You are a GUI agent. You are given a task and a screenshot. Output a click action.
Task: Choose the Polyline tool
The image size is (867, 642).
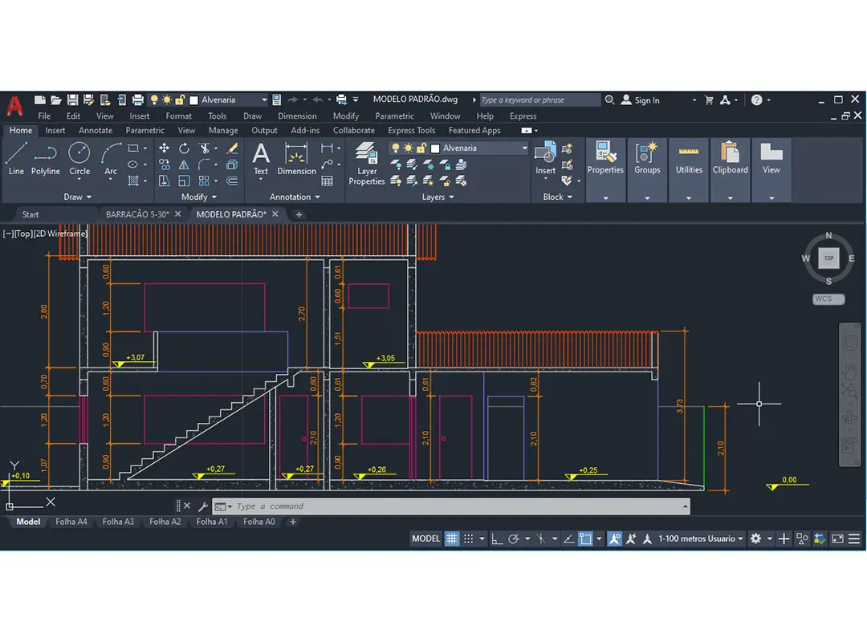pos(46,157)
